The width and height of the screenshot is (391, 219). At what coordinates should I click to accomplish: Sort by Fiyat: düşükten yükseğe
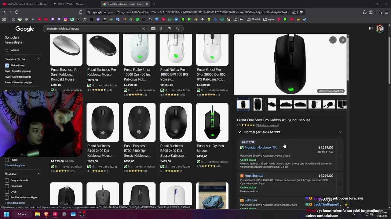[18, 71]
